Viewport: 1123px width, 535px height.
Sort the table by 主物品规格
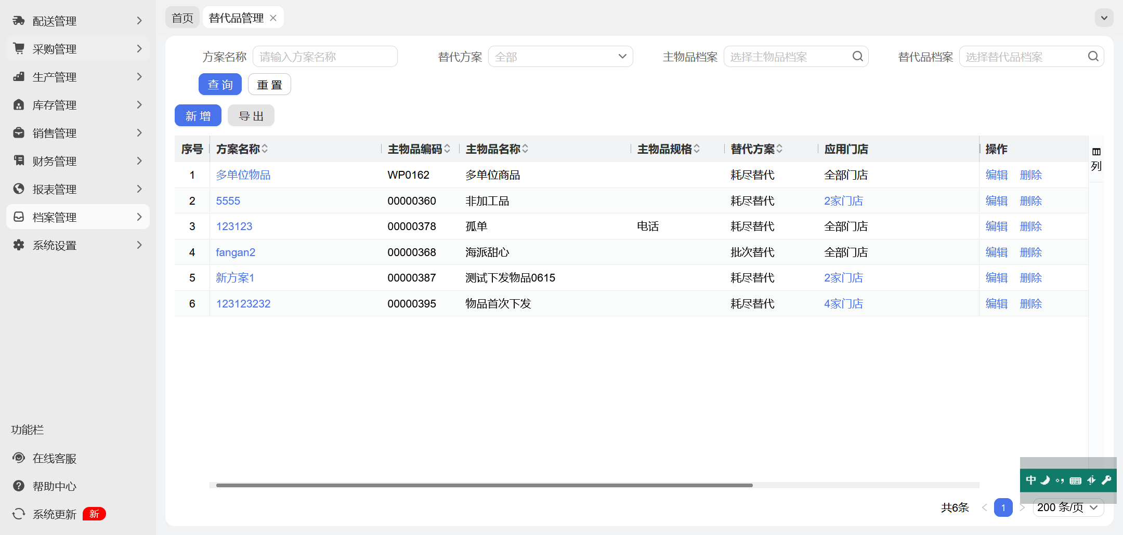(697, 149)
